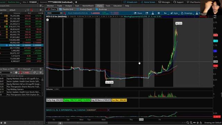The width and height of the screenshot is (222, 125).
Task: Switch to the Monitor tab
Action: 50,6
